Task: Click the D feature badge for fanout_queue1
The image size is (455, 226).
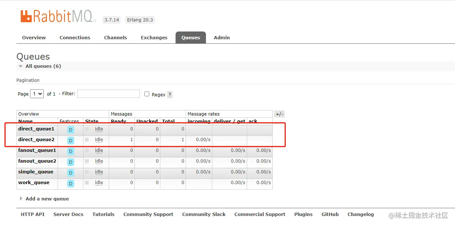Action: 71,151
